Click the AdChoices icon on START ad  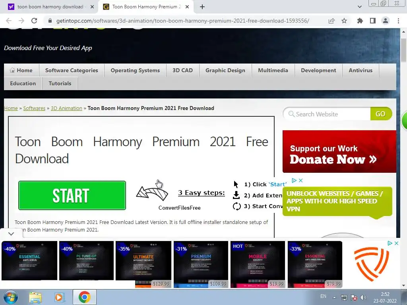(x=294, y=180)
